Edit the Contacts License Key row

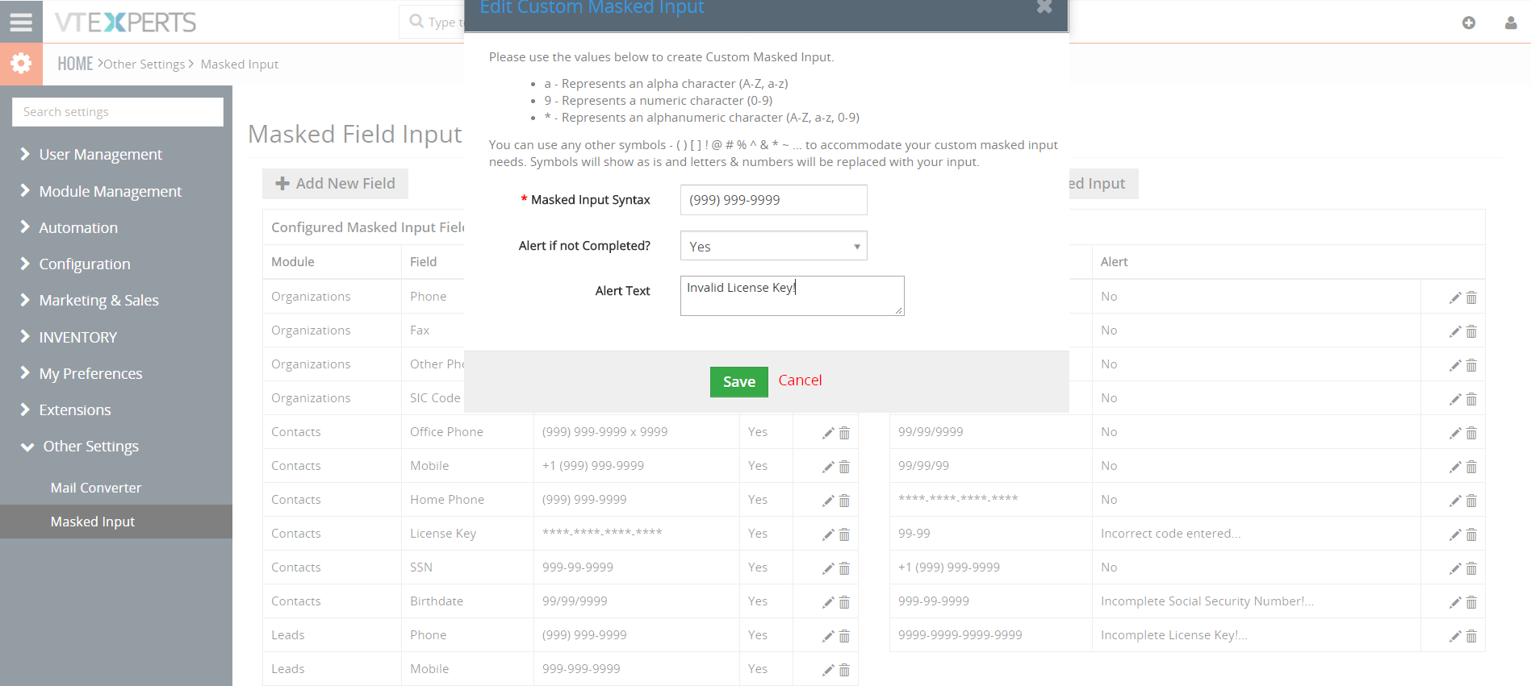tap(827, 534)
